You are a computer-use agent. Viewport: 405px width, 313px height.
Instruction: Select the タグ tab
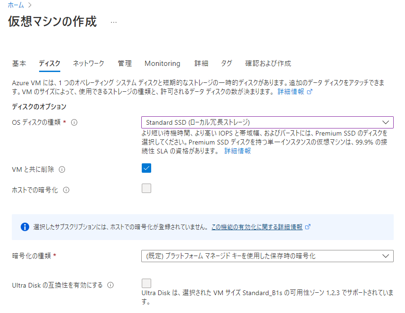coord(227,63)
